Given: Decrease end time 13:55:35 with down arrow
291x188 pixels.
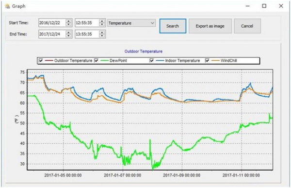Looking at the screenshot, I should (x=102, y=36).
